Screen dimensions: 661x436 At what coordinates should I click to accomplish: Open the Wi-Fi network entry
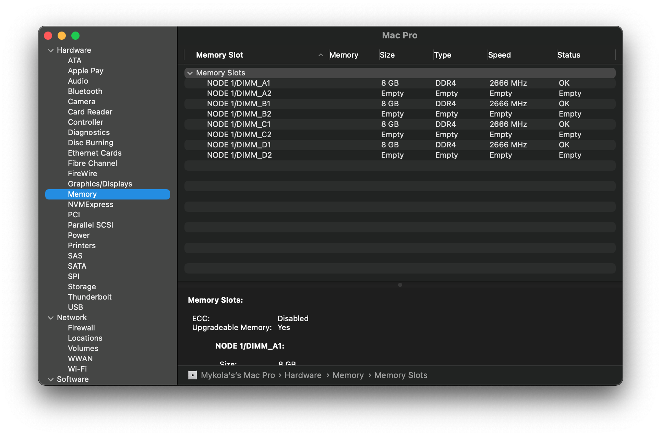coord(77,369)
